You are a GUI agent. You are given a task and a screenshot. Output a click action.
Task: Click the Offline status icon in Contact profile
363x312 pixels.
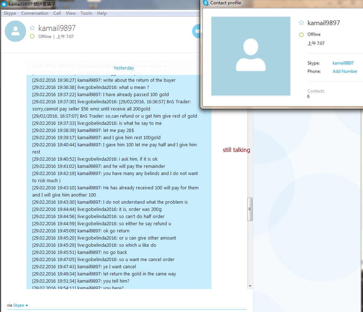(x=301, y=35)
